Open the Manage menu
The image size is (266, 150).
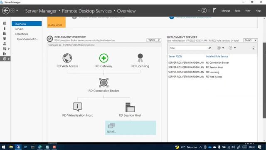coord(226,11)
